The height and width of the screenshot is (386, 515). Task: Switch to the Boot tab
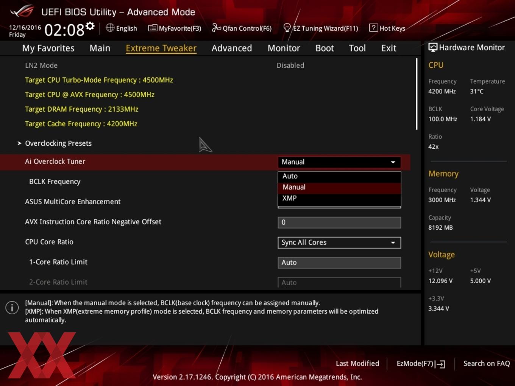[325, 48]
